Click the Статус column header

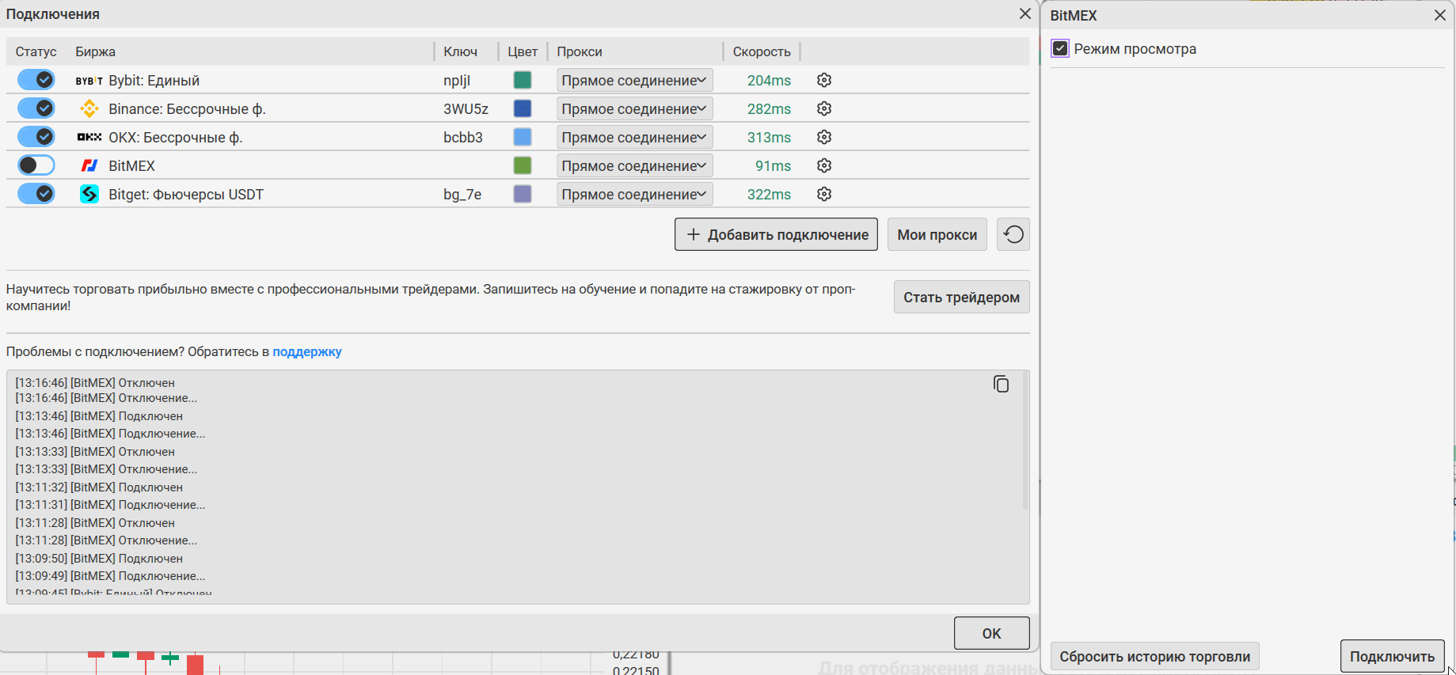[36, 51]
